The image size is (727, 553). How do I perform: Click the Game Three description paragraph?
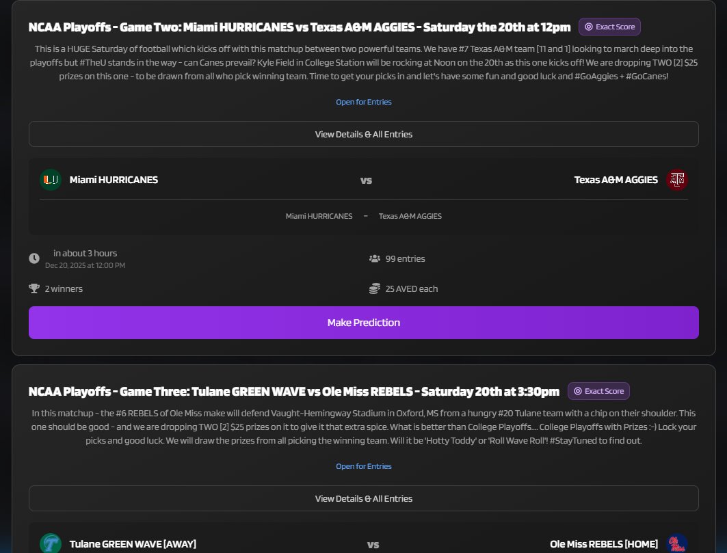364,427
